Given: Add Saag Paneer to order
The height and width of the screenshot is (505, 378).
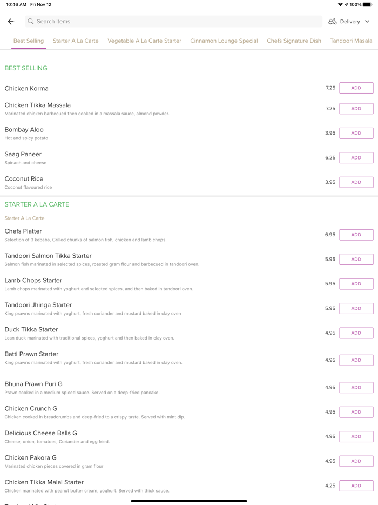Looking at the screenshot, I should click(356, 158).
